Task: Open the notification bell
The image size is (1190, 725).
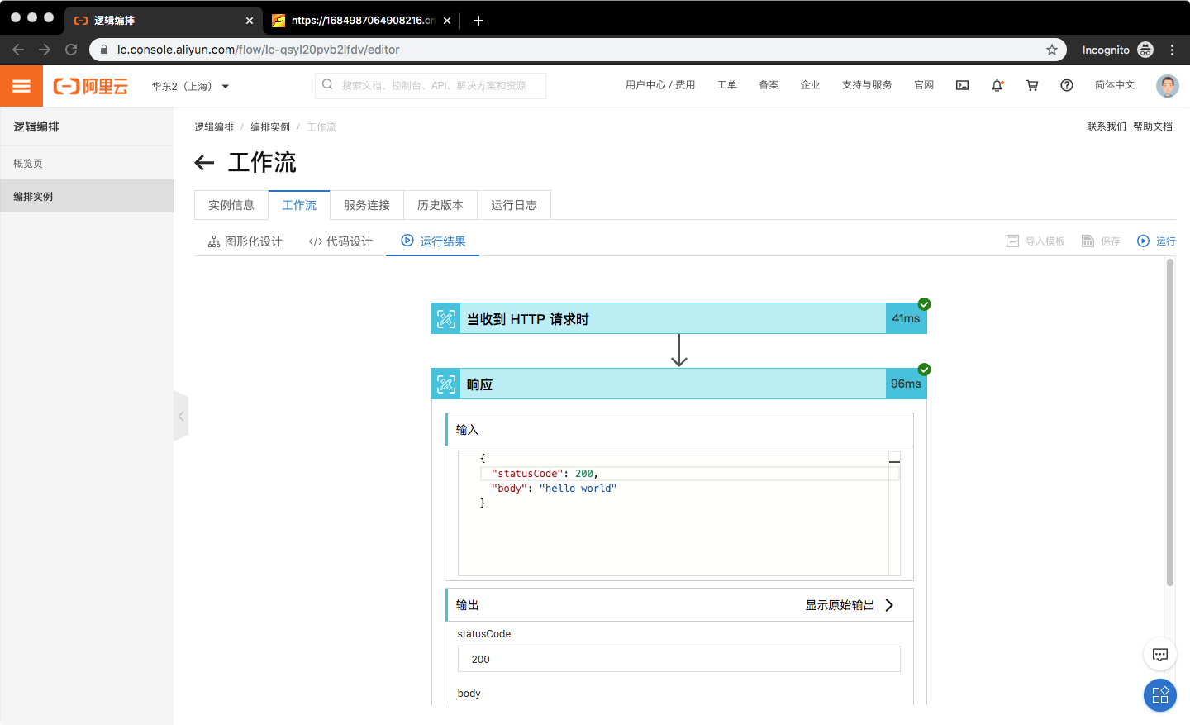Action: point(997,85)
